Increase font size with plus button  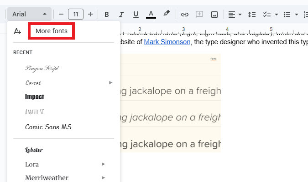(90, 14)
